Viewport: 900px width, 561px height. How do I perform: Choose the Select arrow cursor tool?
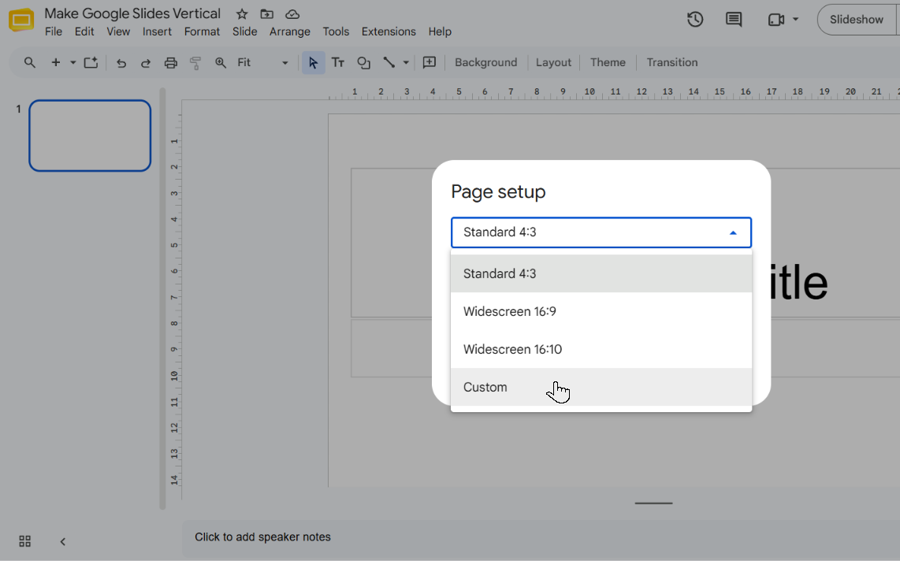(x=314, y=62)
